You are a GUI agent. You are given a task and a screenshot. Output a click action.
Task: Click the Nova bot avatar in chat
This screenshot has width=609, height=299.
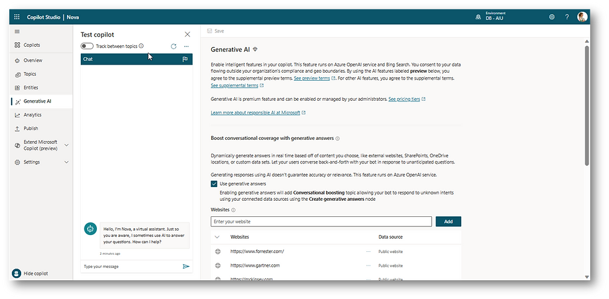[91, 229]
